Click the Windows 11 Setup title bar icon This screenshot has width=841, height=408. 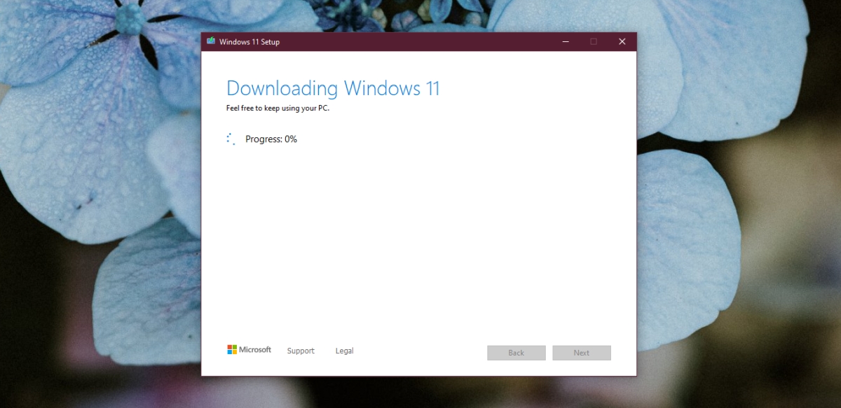click(211, 41)
